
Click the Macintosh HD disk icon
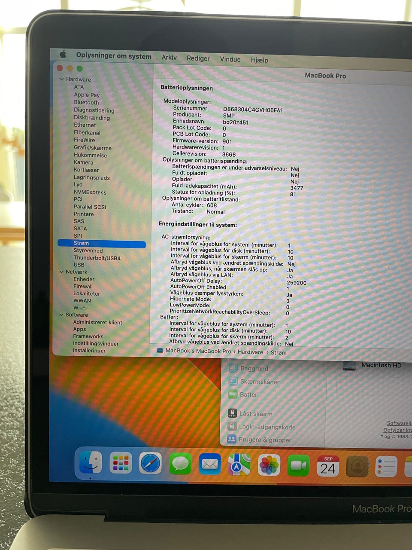pyautogui.click(x=349, y=366)
